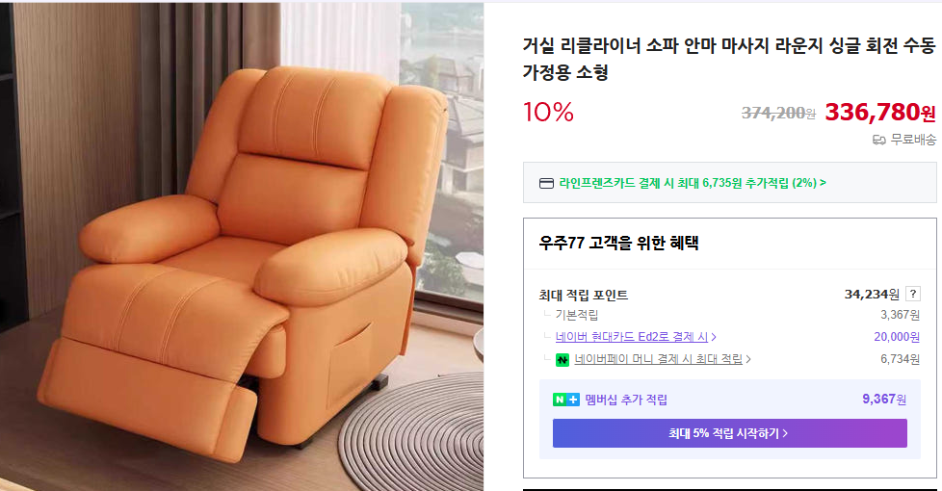Click the 멤버십 추가 적립 label

point(626,401)
